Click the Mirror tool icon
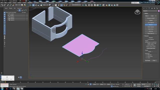 click(83, 5)
